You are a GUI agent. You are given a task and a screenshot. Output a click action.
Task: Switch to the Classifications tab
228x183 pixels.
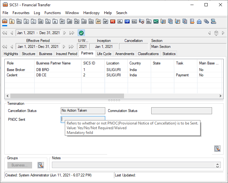(148, 54)
